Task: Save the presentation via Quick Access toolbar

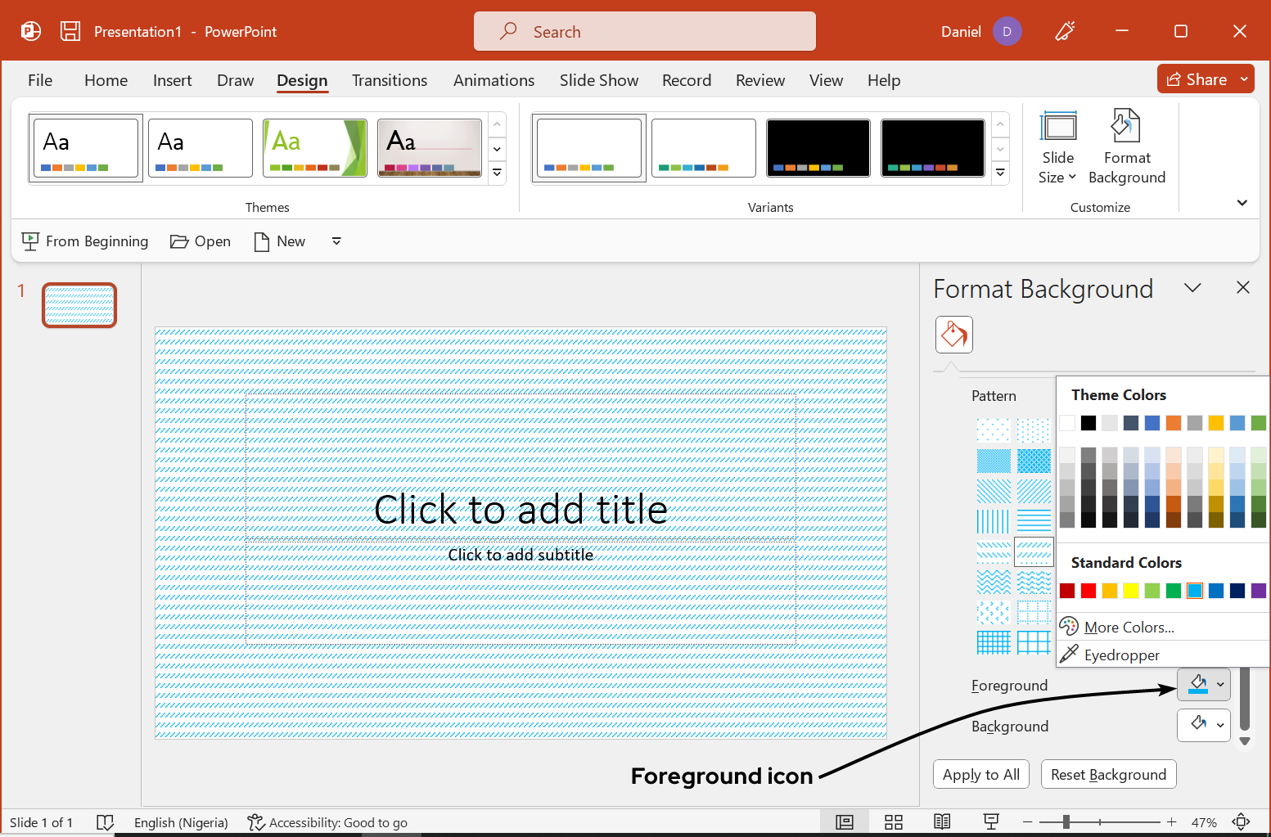Action: click(x=70, y=30)
